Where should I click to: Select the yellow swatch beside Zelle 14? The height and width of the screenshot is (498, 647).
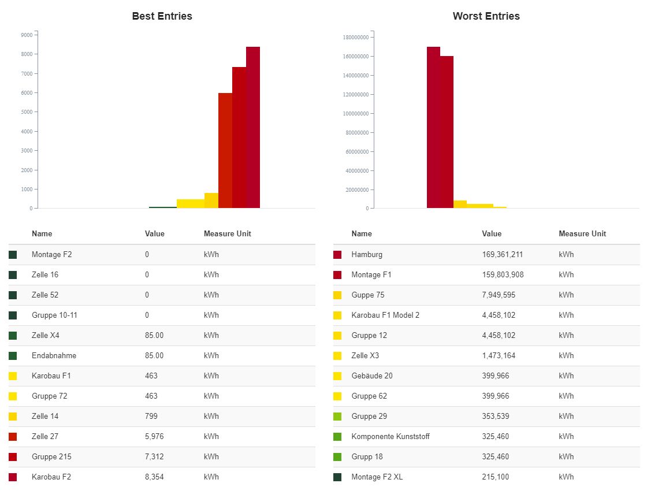(13, 417)
